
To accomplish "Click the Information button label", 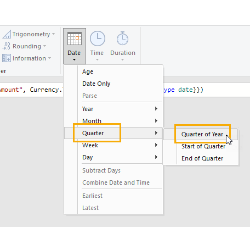I will click(x=29, y=58).
